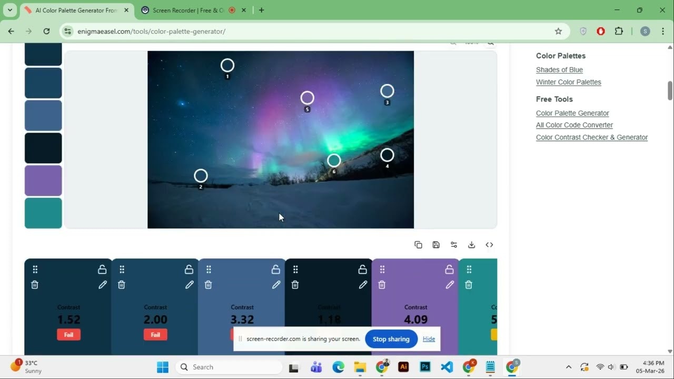This screenshot has height=379, width=674.
Task: Open the Color Contrast Checker & Generator link
Action: [x=591, y=137]
